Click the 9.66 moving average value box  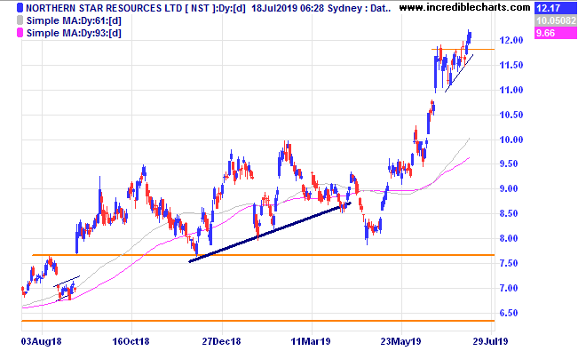(x=556, y=33)
